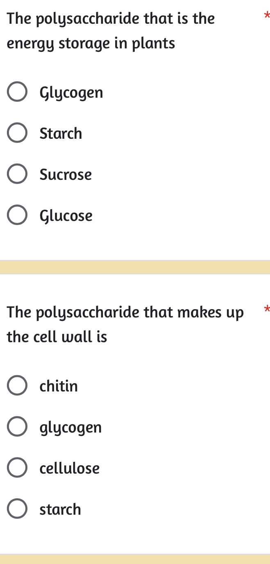Click the Glucose answer text
Screen dimensions: 270x564
[66, 215]
